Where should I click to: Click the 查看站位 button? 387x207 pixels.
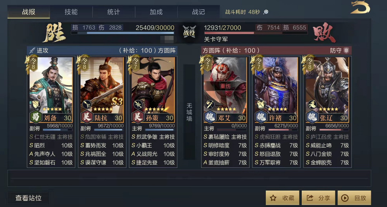(x=28, y=198)
